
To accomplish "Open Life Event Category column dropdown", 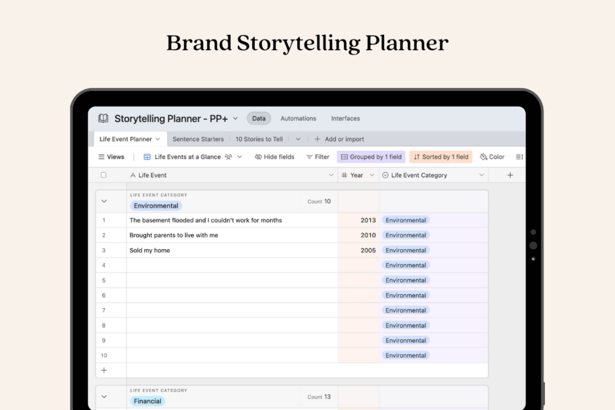I will 481,175.
